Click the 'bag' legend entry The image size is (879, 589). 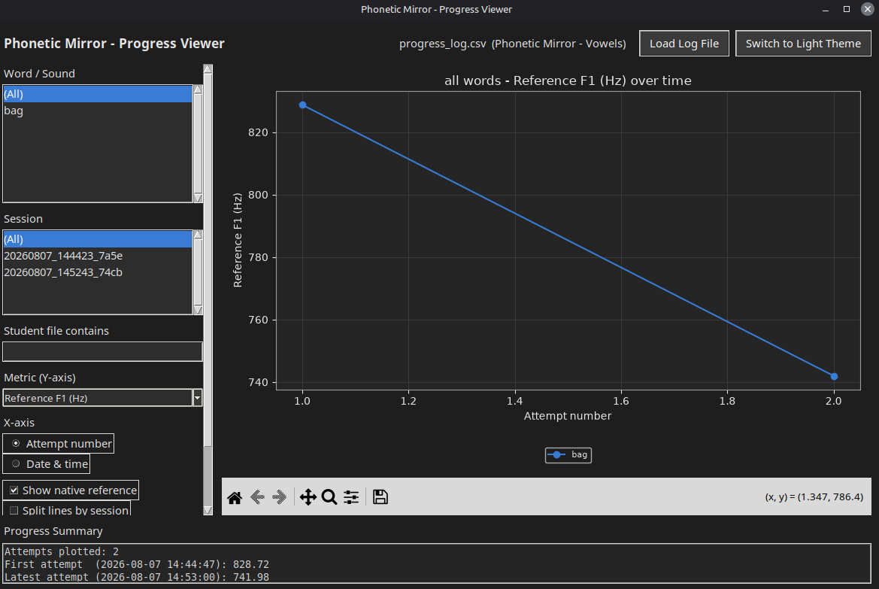[x=568, y=455]
